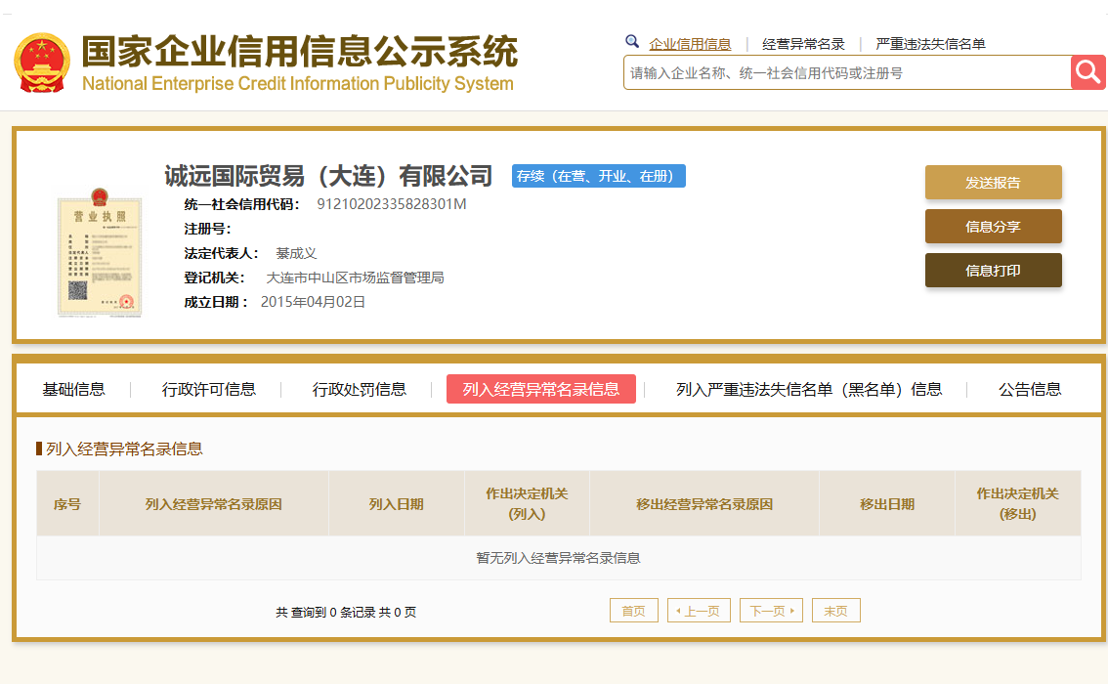Click the red search magnifier button
Screen dimensions: 1108x684
pos(1087,72)
